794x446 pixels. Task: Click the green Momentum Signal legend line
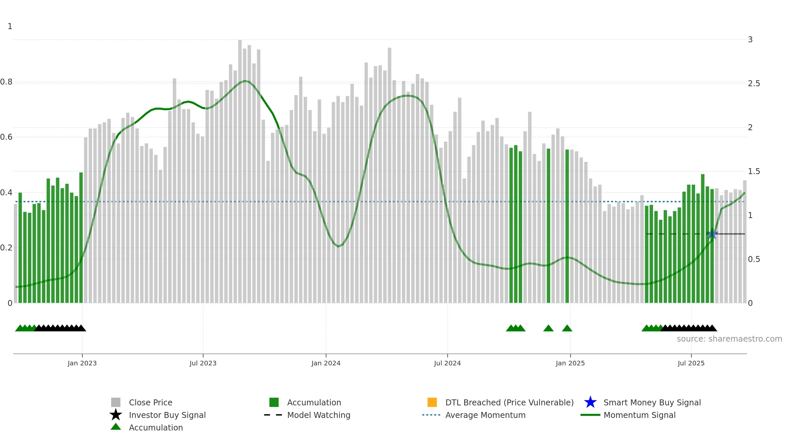coord(590,415)
